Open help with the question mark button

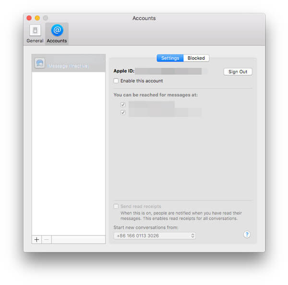click(247, 234)
